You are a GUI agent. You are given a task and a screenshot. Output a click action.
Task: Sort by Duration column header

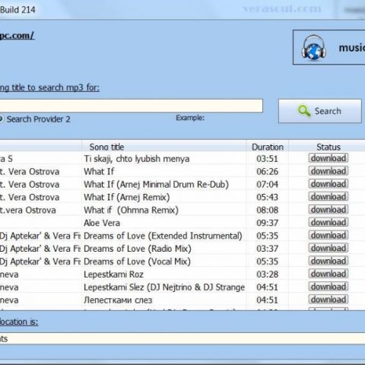pos(268,147)
